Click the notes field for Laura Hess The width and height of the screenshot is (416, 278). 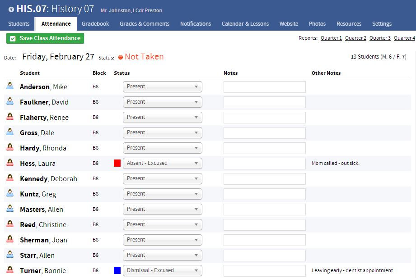click(x=265, y=164)
